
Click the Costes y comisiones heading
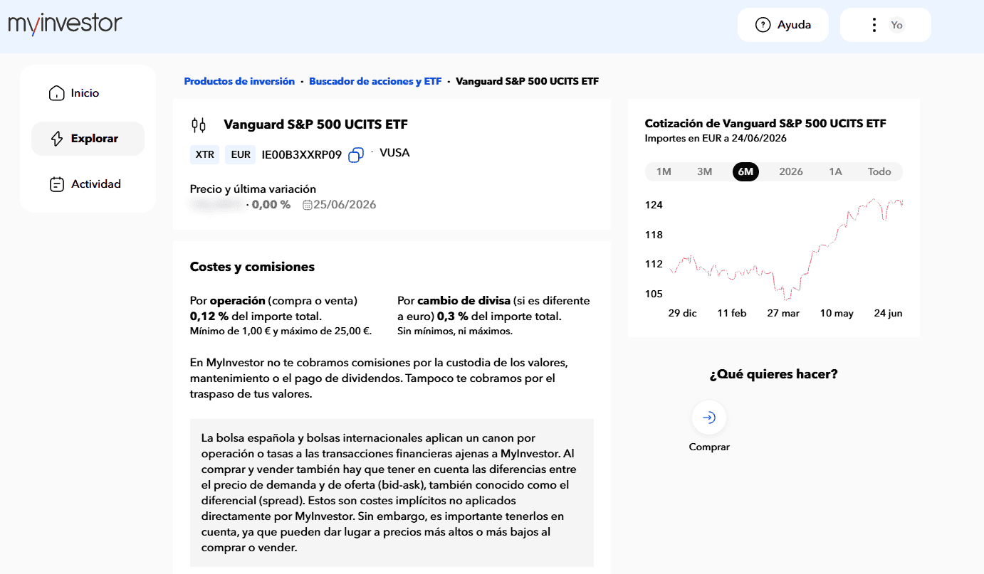(252, 267)
